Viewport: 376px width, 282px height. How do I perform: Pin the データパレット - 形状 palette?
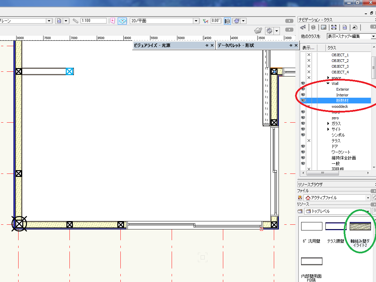click(x=291, y=45)
